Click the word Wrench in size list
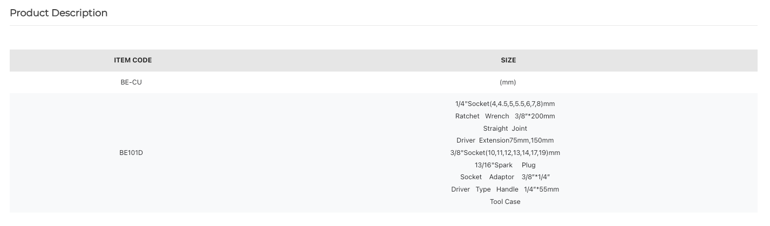The height and width of the screenshot is (226, 770). click(497, 116)
